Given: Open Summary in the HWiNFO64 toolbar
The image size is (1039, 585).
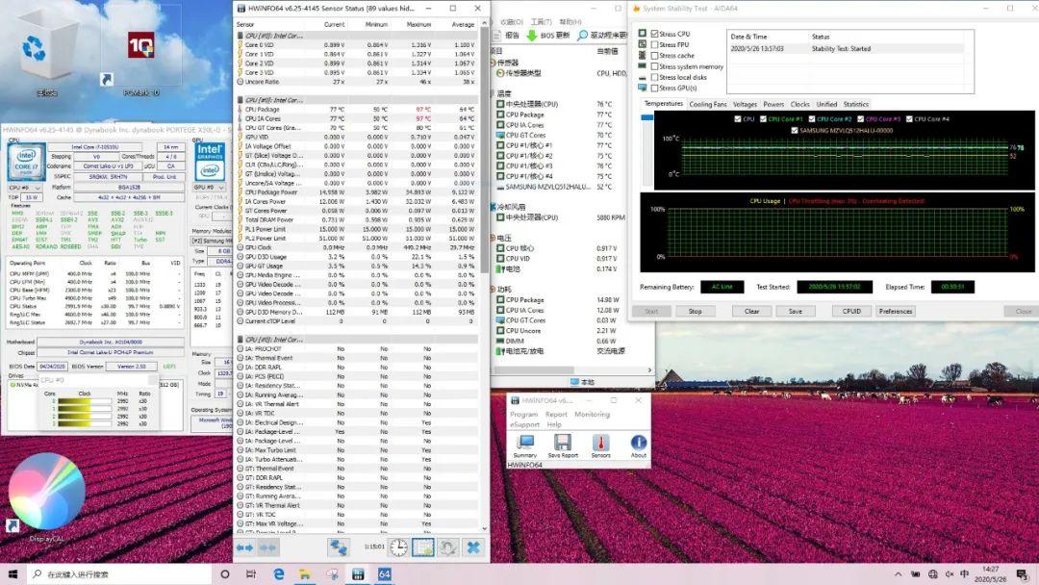Looking at the screenshot, I should pos(524,444).
